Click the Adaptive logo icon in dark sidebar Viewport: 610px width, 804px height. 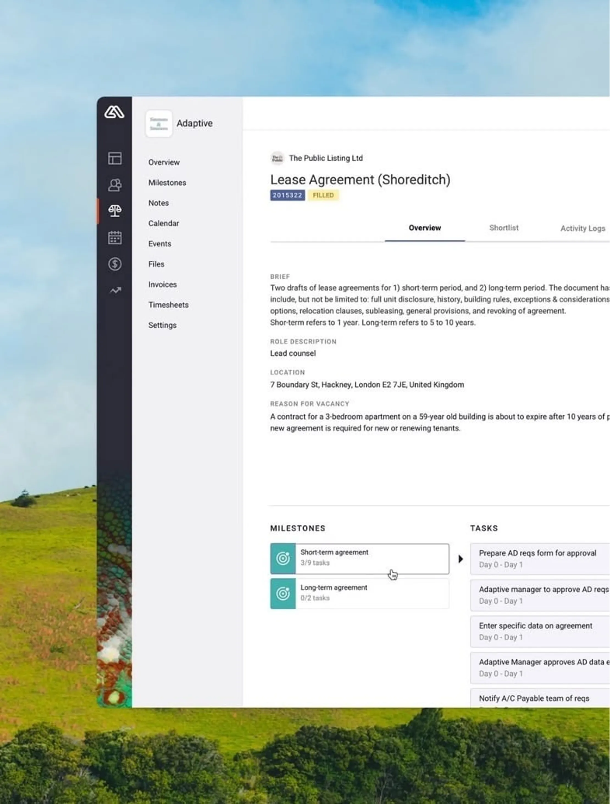coord(114,112)
